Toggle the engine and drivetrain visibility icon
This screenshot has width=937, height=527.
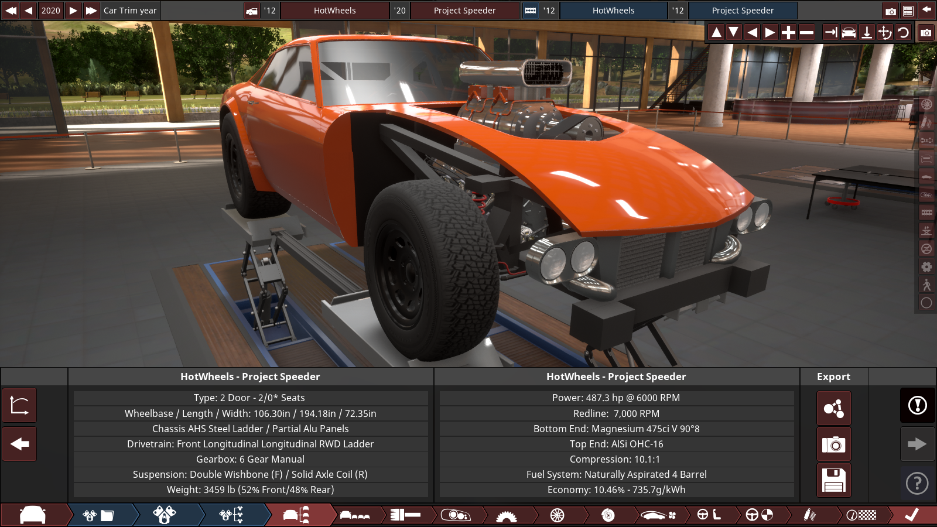926,141
